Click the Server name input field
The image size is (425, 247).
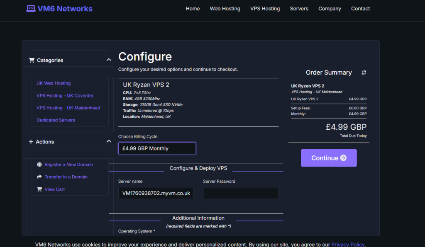[x=156, y=193]
